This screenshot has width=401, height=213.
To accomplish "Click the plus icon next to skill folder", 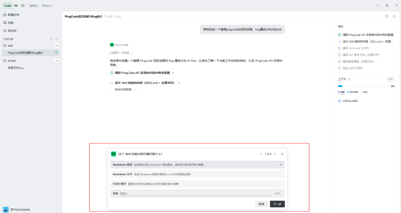I will (x=57, y=46).
